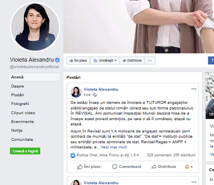Like the first post via Îmi place
Screen dimensions: 214x185
pos(89,167)
